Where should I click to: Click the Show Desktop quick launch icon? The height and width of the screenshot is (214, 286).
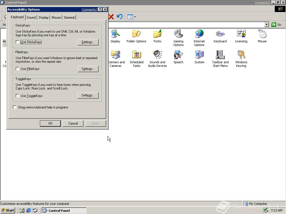[x=22, y=210]
